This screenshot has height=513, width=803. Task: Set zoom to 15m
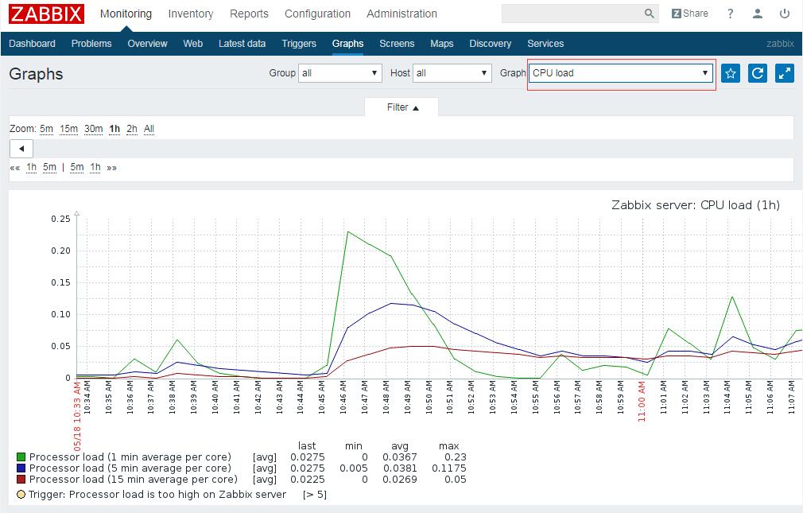(68, 129)
